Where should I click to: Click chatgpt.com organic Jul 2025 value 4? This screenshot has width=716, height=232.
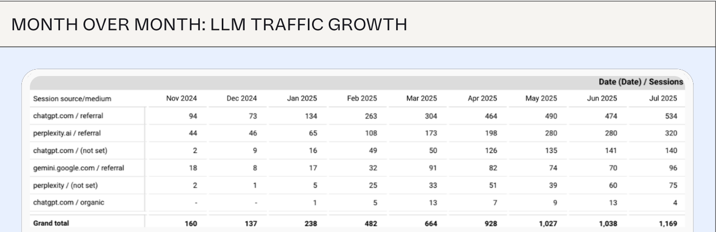tap(675, 202)
